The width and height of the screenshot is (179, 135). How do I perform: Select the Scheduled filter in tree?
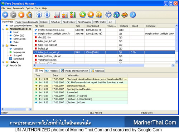tap(19, 59)
